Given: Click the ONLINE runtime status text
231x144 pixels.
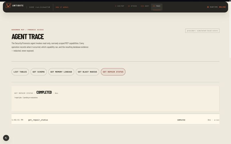Looking at the screenshot, I should (222, 7).
